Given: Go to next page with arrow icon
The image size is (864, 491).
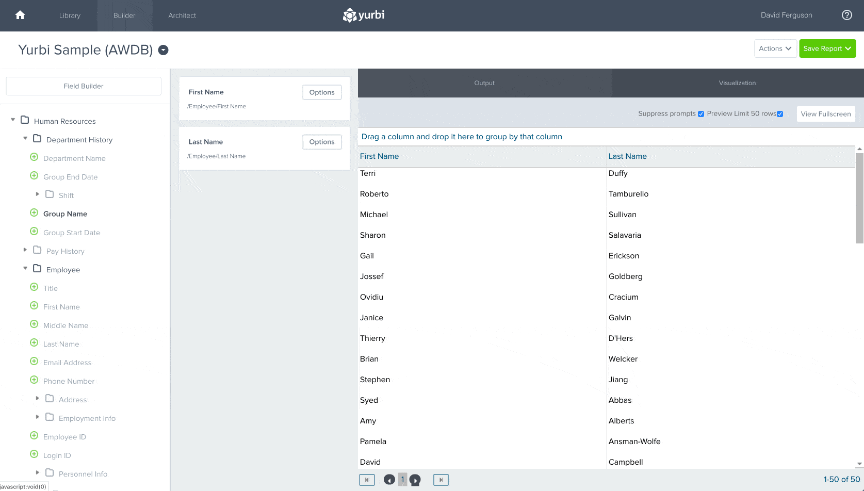Looking at the screenshot, I should [x=416, y=479].
